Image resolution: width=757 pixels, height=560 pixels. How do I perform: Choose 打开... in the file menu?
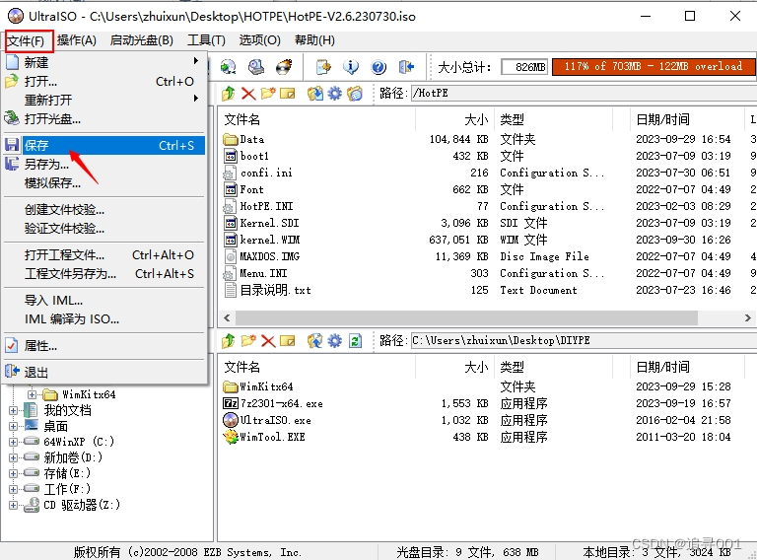tap(104, 81)
